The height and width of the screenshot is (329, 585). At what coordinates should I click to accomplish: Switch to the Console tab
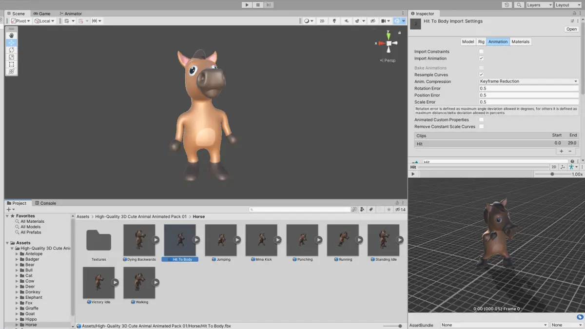pos(45,203)
